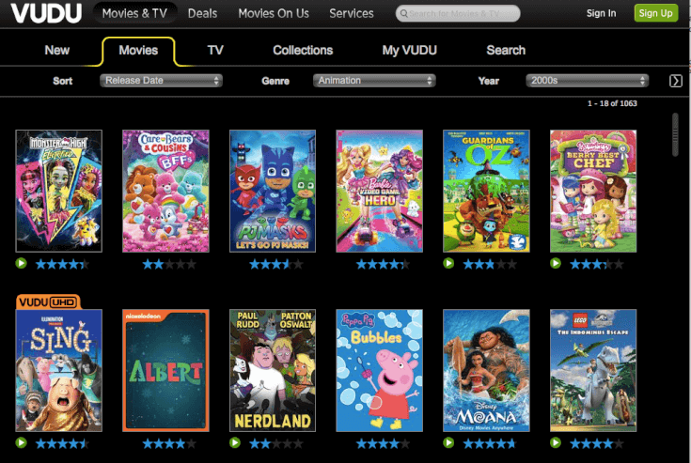Click the play icon under Peppa Pig Bubbles
This screenshot has height=463, width=691.
point(342,442)
